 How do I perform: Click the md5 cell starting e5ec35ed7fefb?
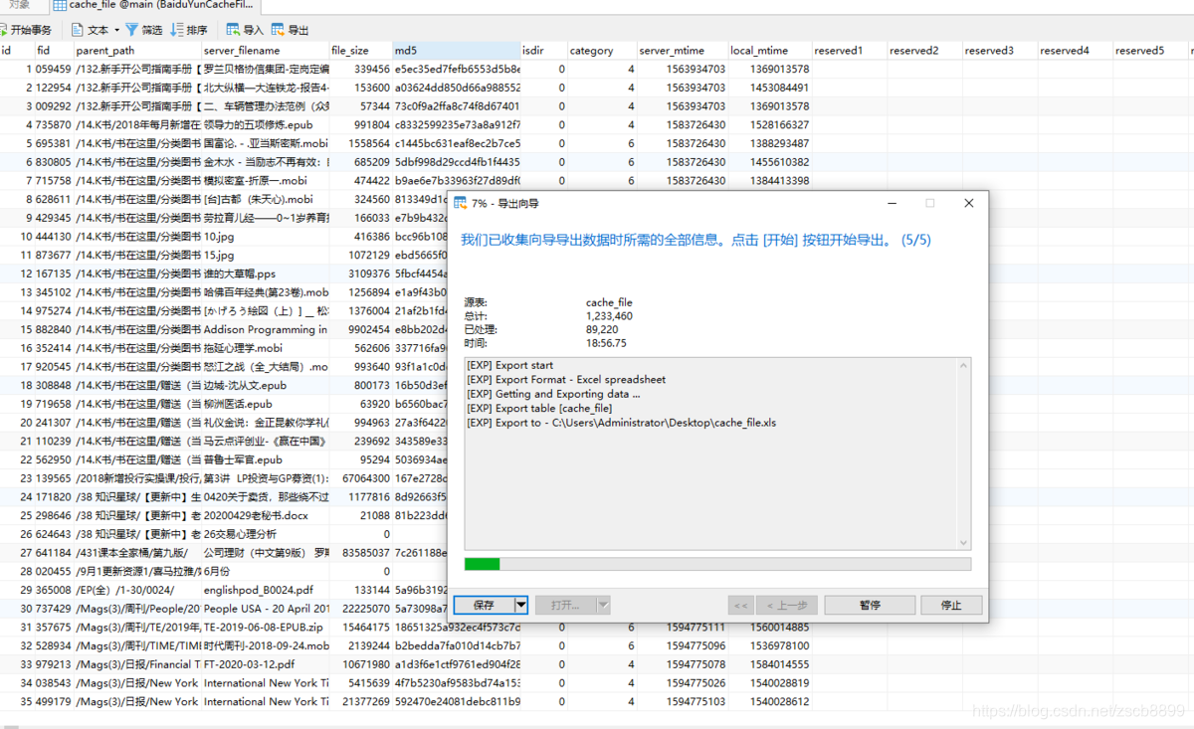tap(457, 69)
